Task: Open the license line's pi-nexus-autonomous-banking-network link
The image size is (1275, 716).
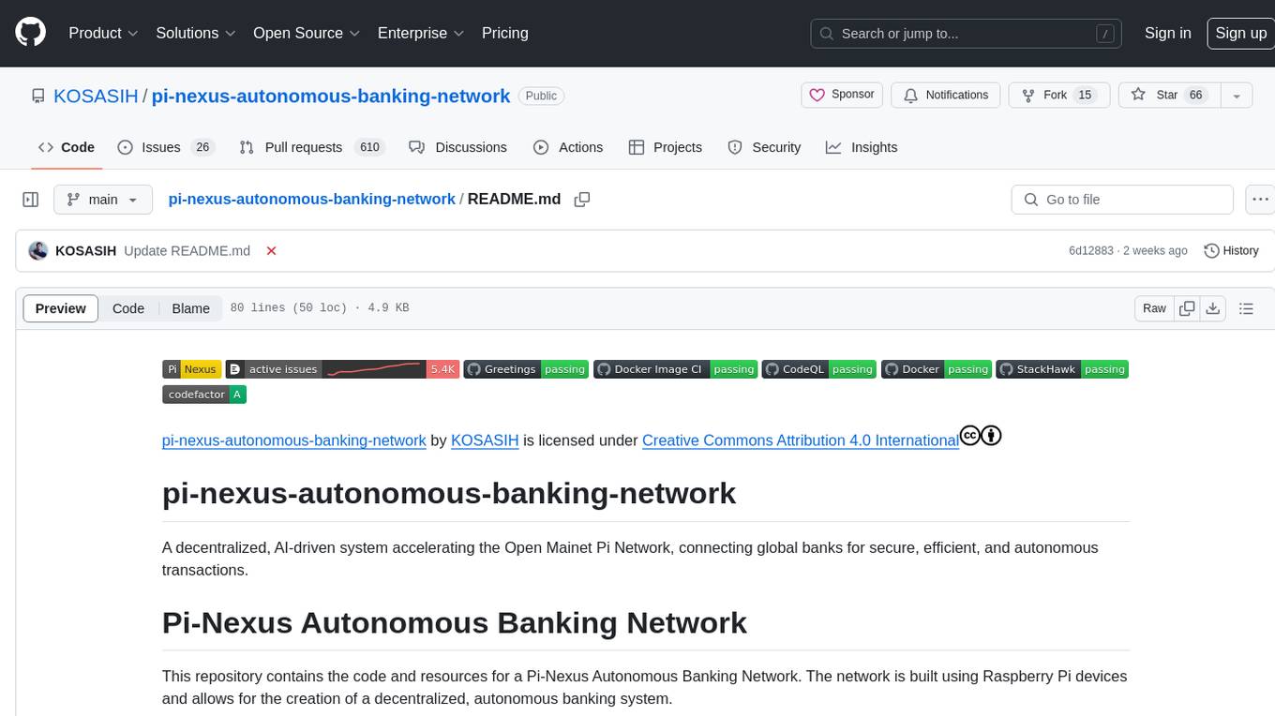Action: tap(294, 440)
